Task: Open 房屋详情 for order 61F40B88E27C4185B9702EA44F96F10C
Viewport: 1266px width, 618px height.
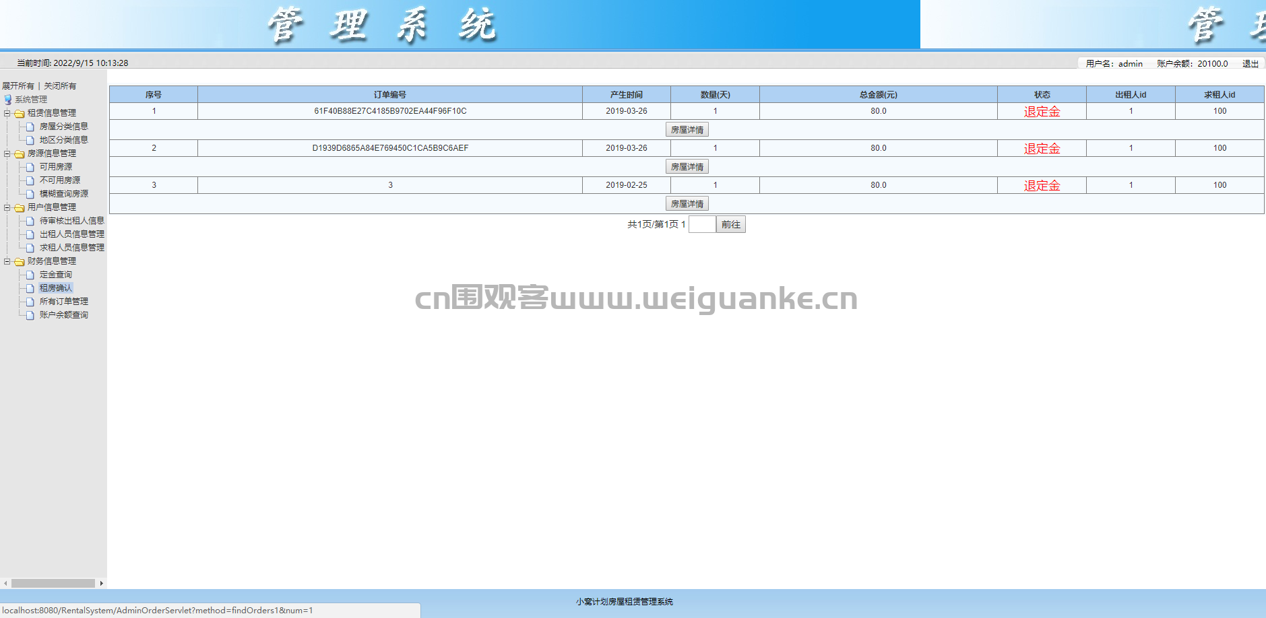Action: tap(687, 130)
